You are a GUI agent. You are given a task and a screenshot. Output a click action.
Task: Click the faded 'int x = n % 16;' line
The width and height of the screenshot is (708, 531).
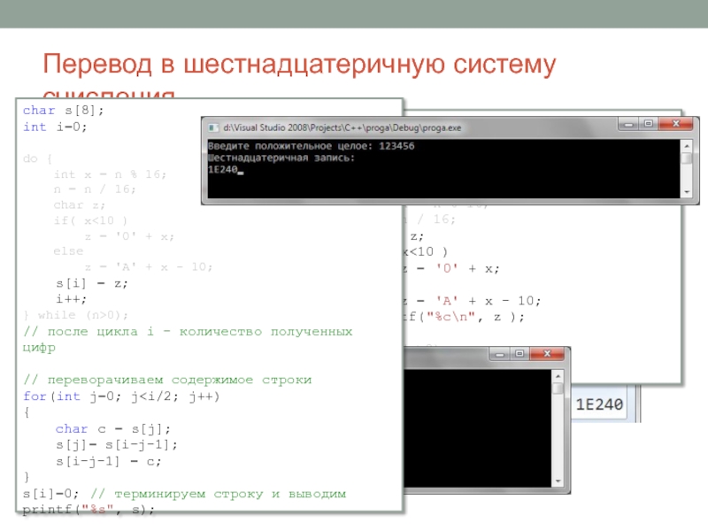tap(110, 174)
